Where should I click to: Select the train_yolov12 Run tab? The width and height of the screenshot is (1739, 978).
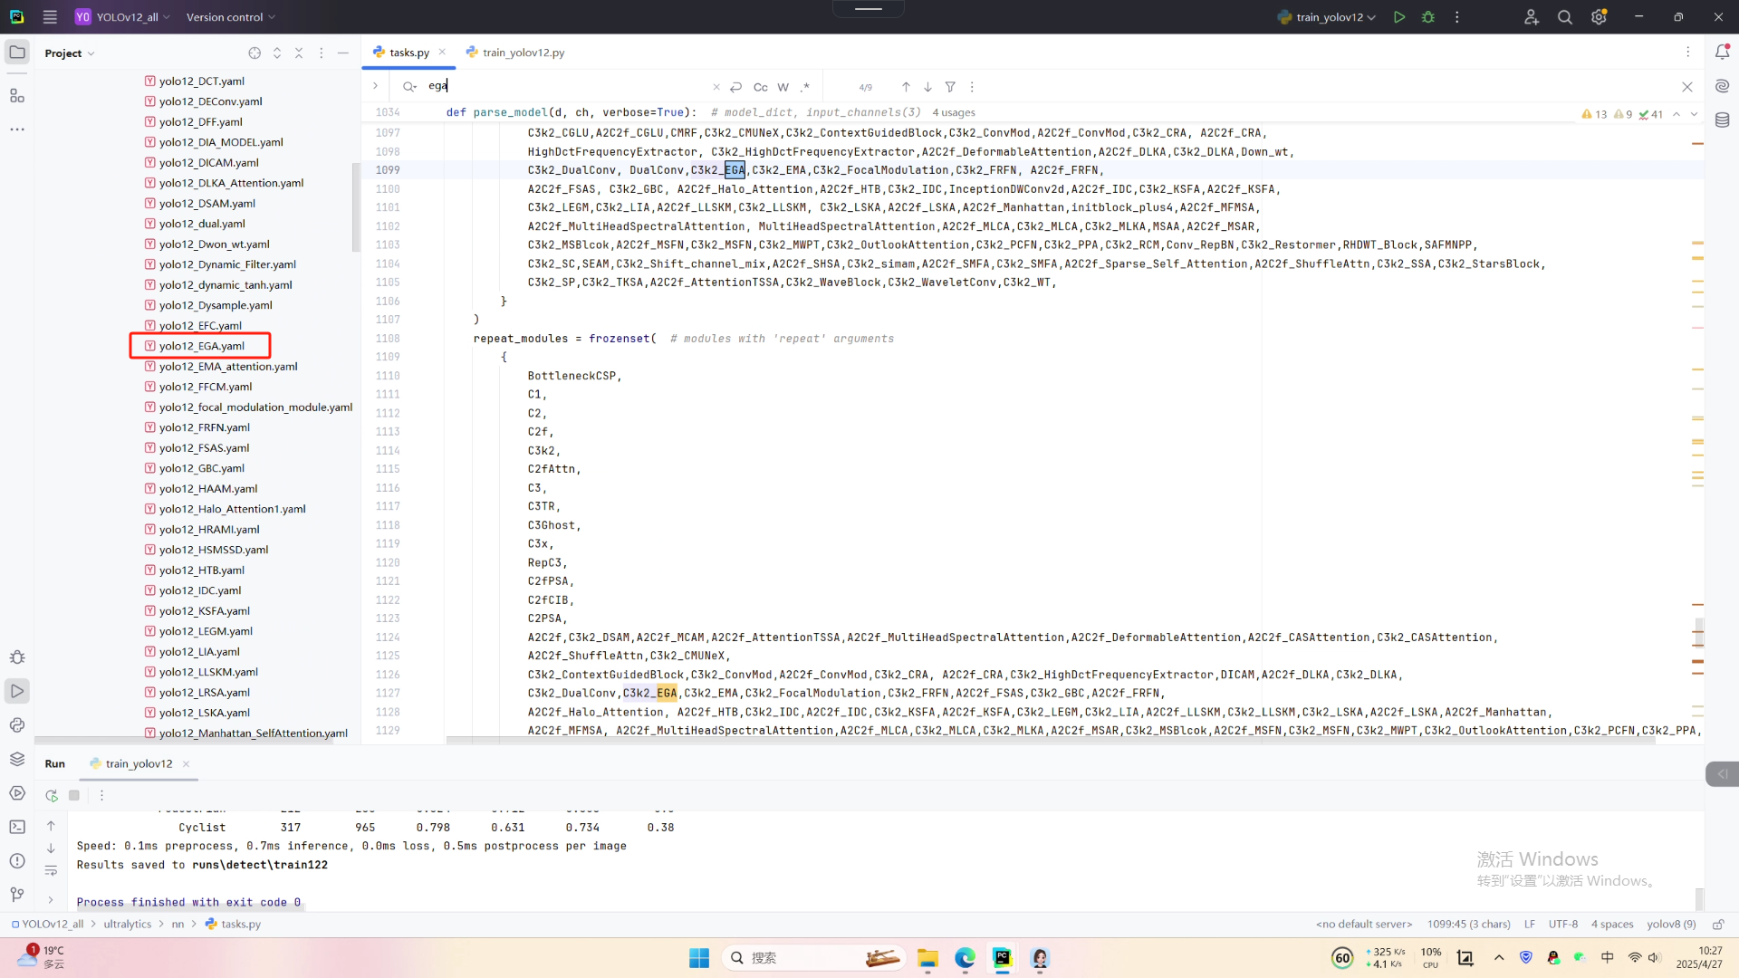coord(138,763)
